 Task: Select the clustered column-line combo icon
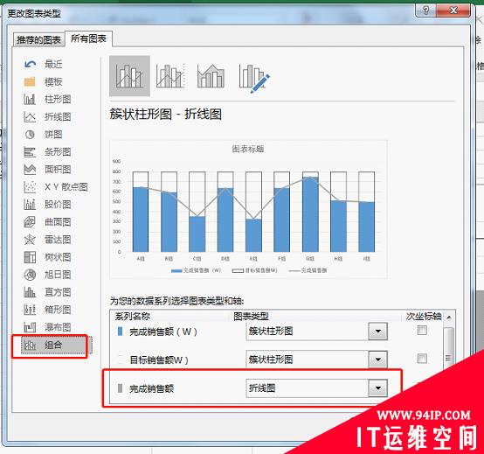click(x=129, y=76)
